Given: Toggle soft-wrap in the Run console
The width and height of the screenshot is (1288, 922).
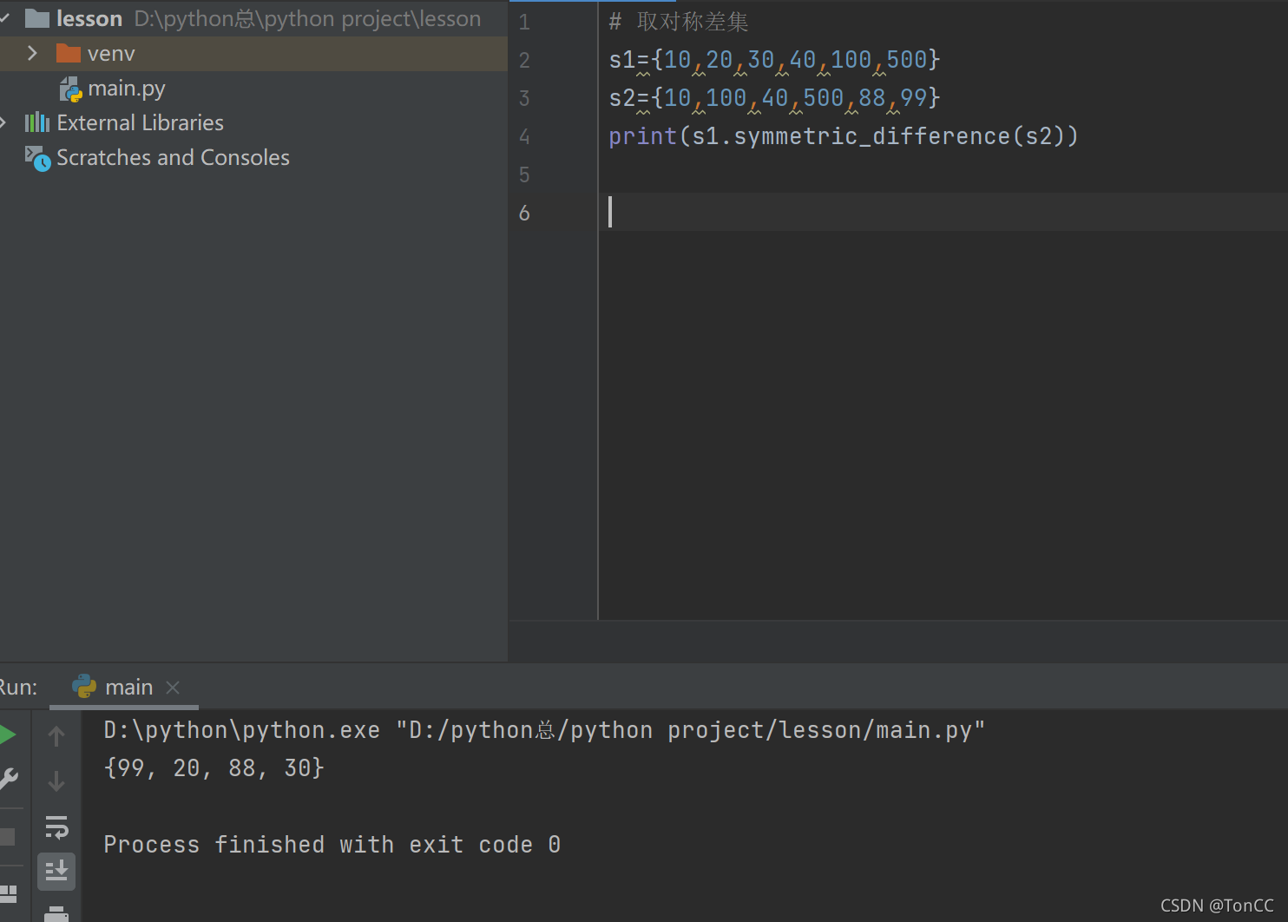Looking at the screenshot, I should 56,827.
